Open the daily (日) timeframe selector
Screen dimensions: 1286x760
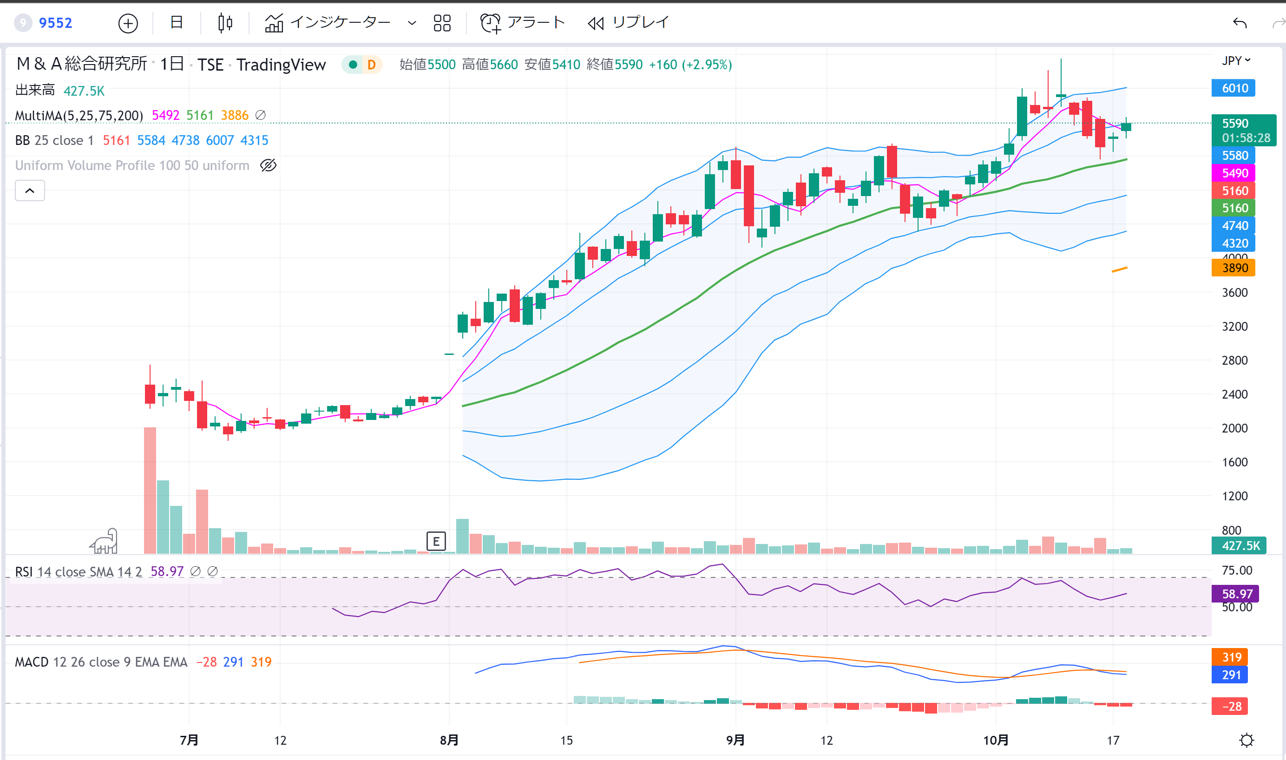point(177,23)
